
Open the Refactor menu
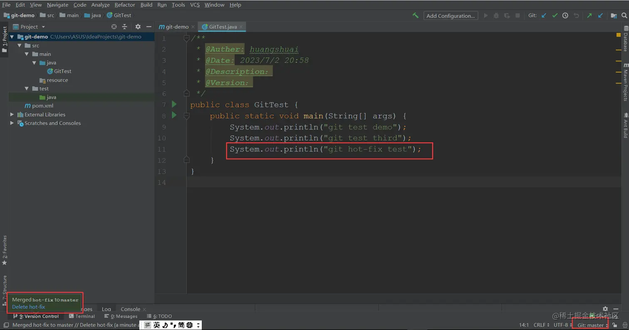click(x=125, y=5)
